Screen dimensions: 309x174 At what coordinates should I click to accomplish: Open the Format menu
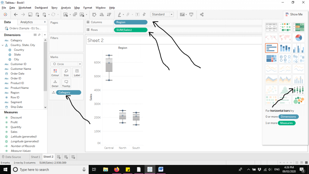[x=88, y=8]
